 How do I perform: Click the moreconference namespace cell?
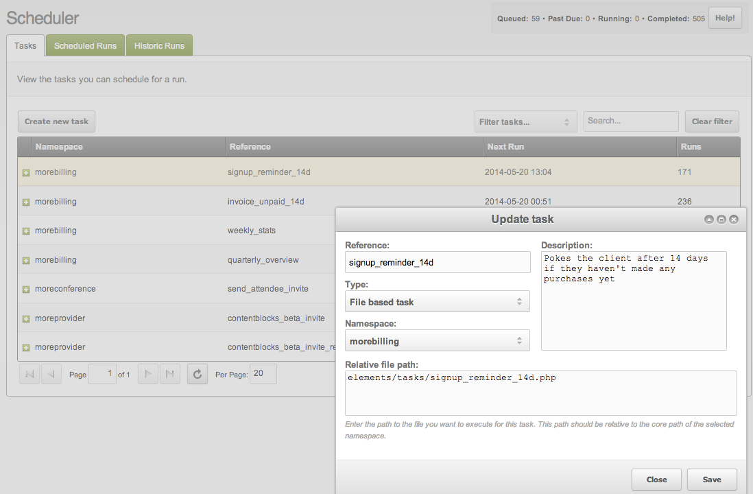[x=65, y=289]
